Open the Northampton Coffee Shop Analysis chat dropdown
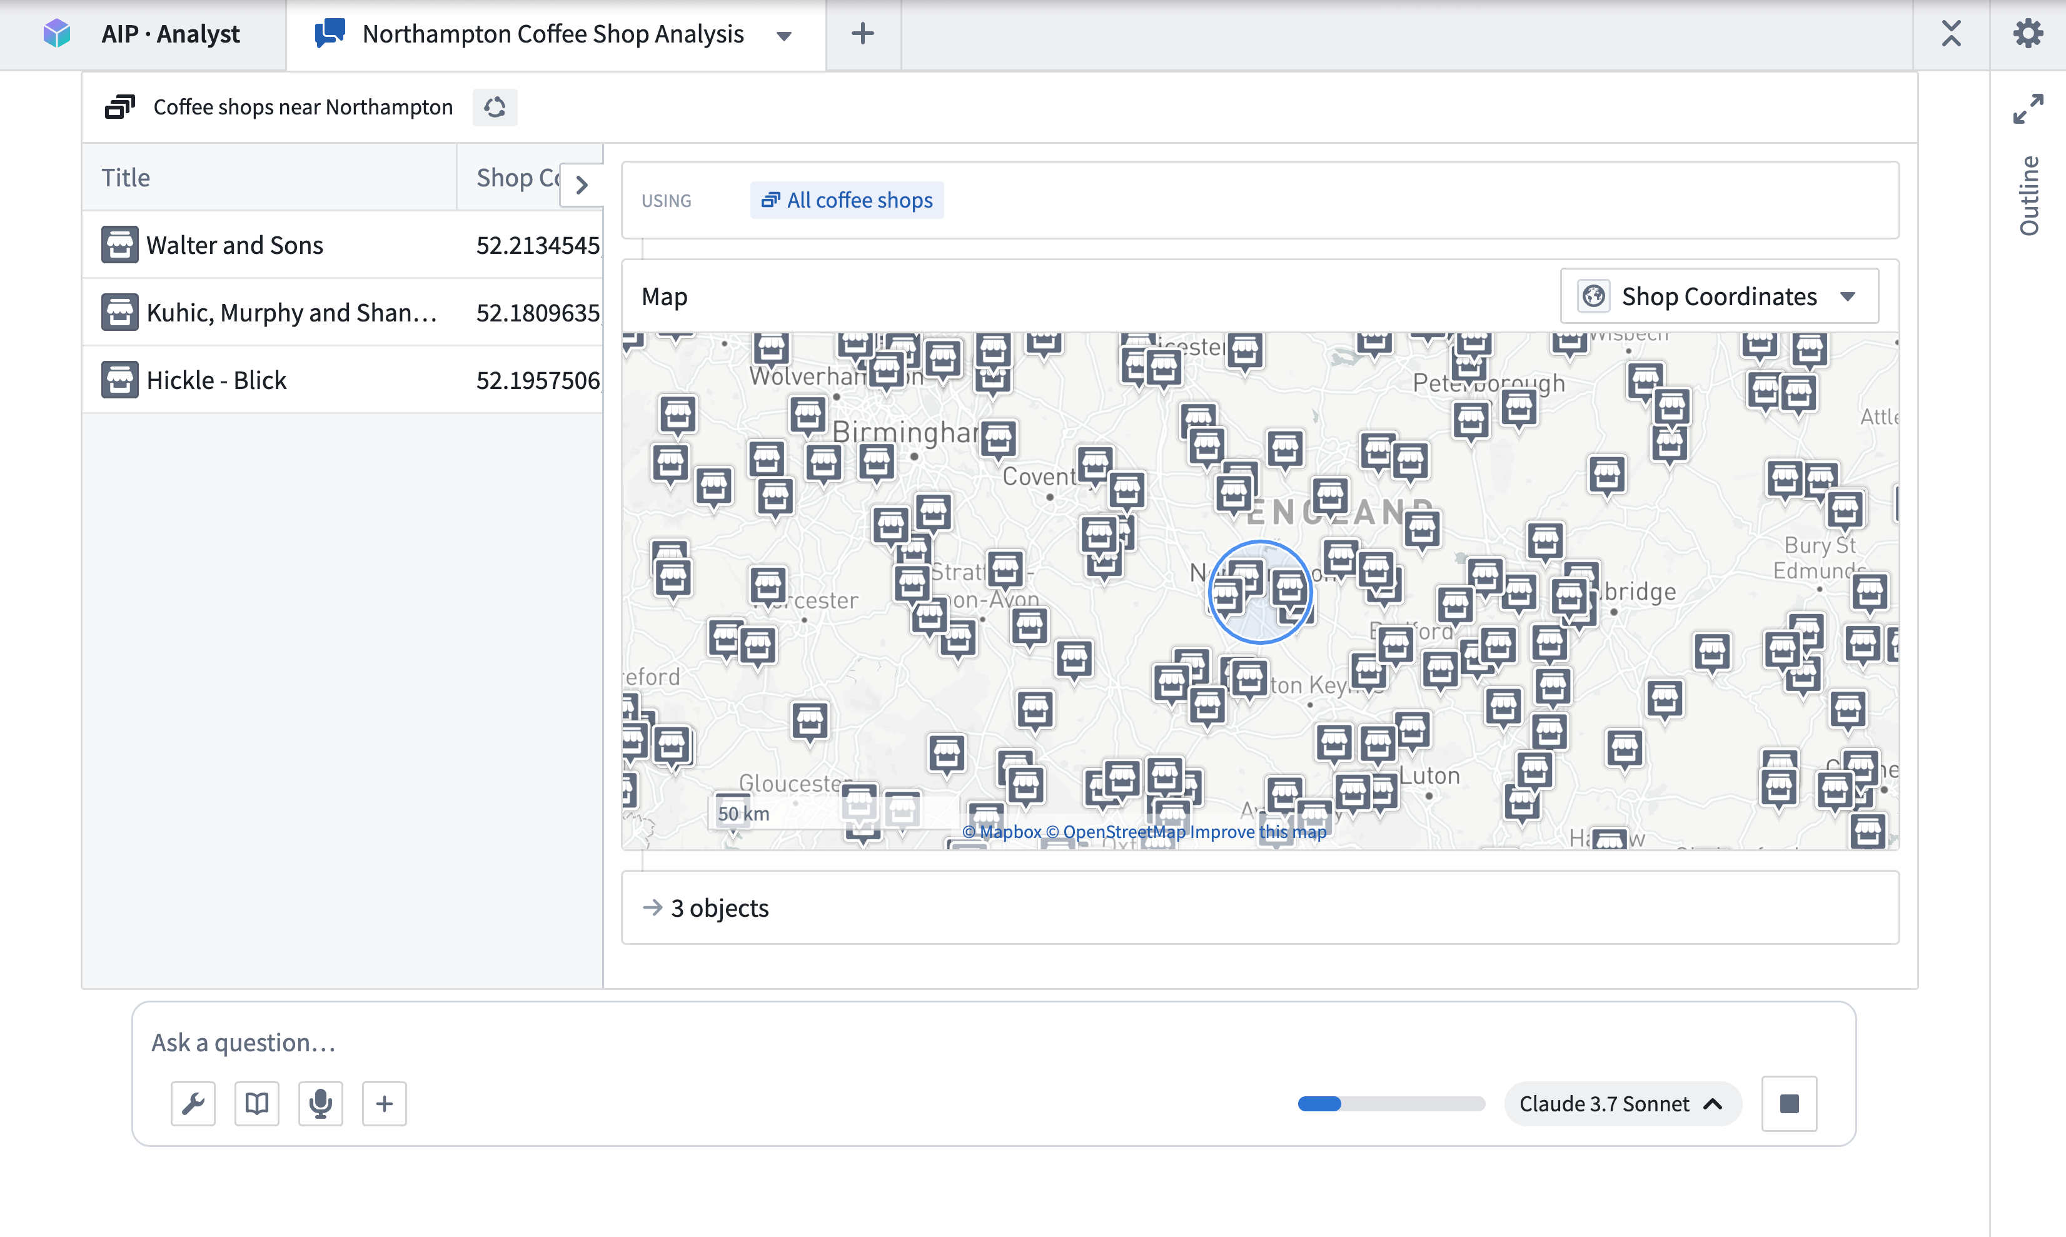The image size is (2066, 1237). (x=782, y=35)
